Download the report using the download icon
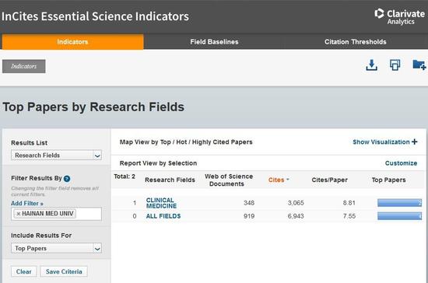This screenshot has width=428, height=283. [371, 65]
